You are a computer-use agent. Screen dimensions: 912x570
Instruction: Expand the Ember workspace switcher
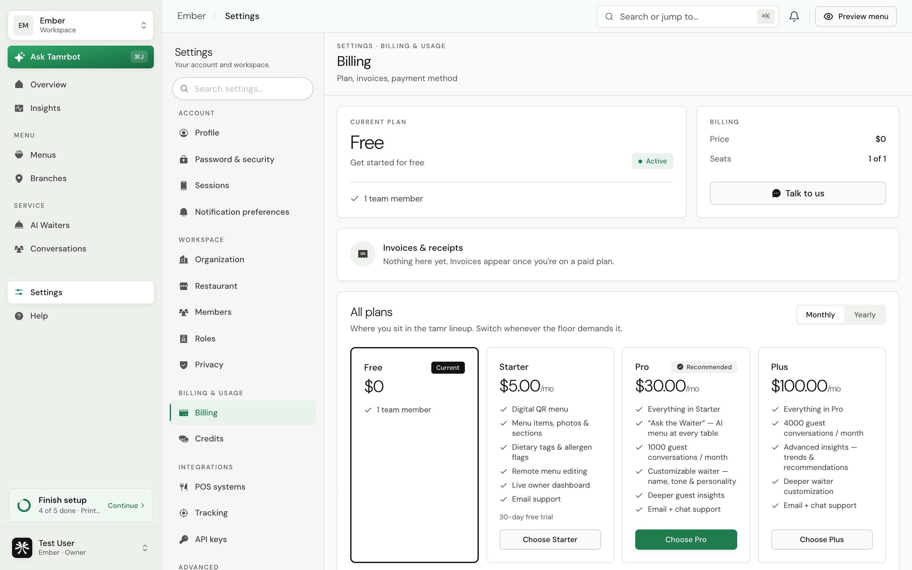pos(81,25)
